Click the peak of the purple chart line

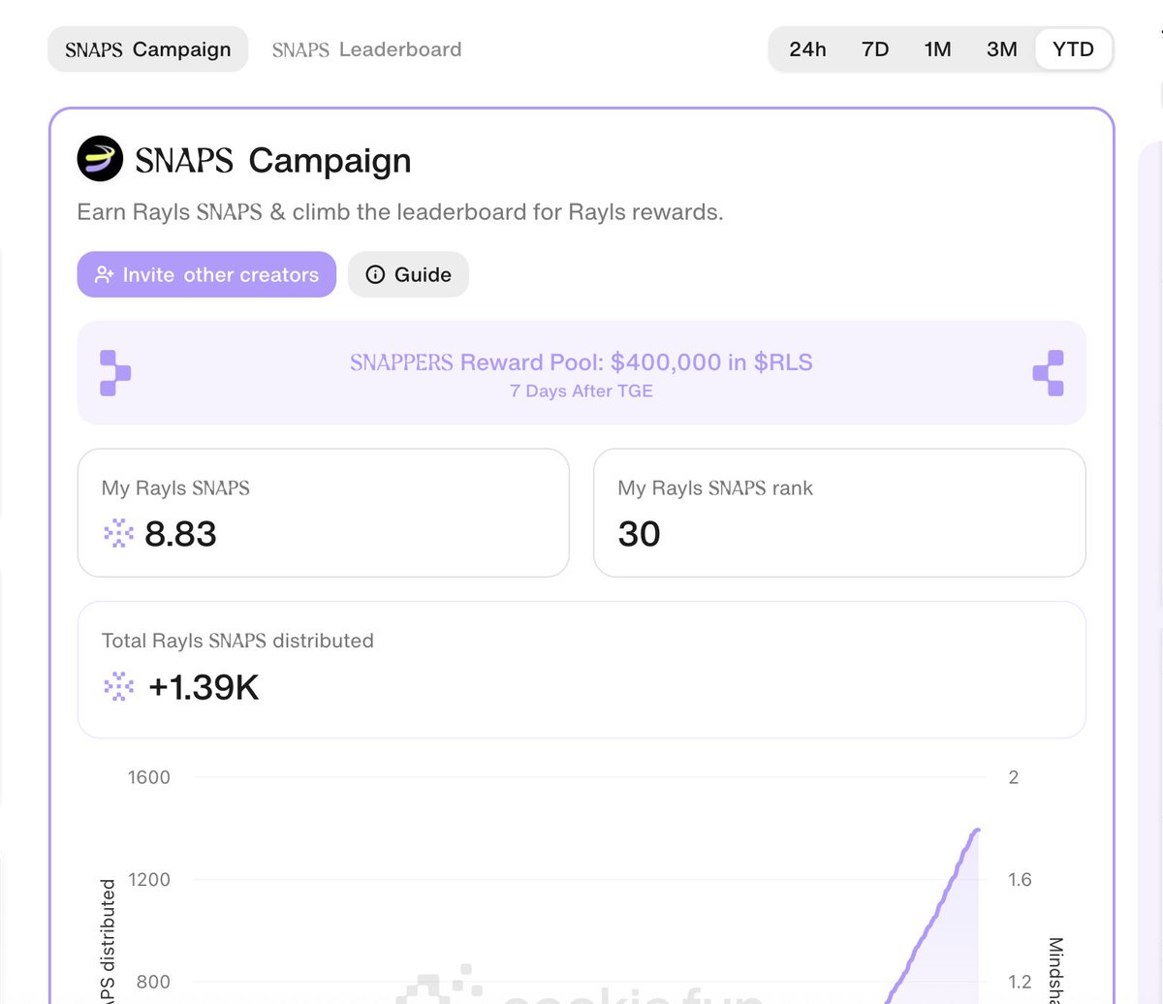tap(977, 831)
